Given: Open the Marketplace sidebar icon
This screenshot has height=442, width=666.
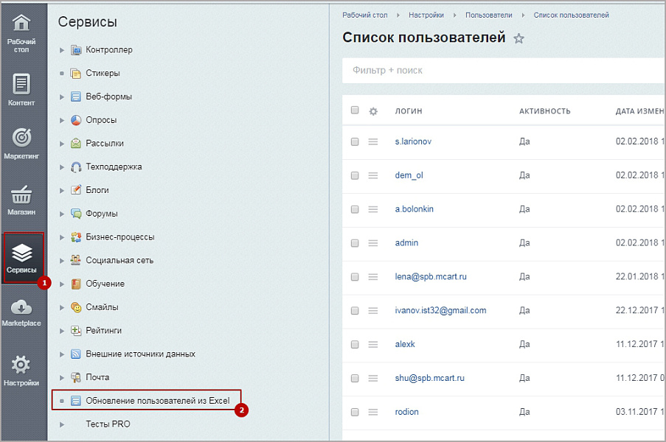Looking at the screenshot, I should point(22,309).
